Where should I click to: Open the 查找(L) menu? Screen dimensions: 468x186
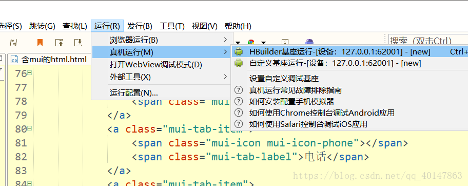click(74, 26)
